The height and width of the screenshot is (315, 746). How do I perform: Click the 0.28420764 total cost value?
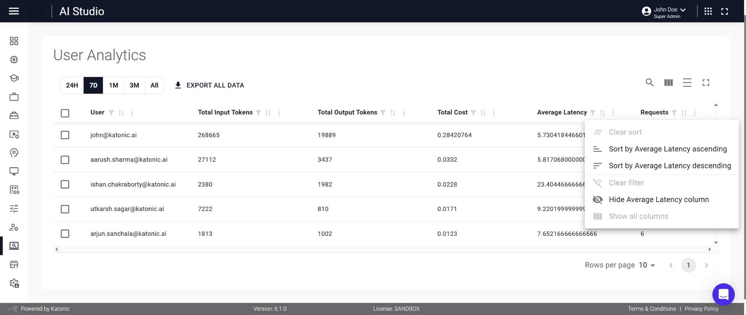455,135
